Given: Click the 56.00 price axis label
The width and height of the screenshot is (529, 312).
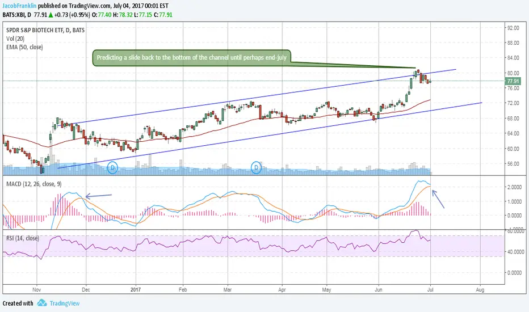Looking at the screenshot, I should click(513, 163).
